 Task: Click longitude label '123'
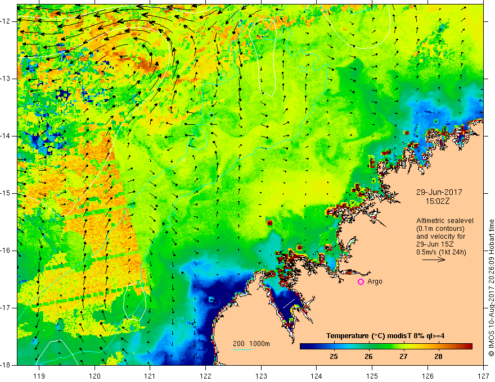tap(261, 376)
